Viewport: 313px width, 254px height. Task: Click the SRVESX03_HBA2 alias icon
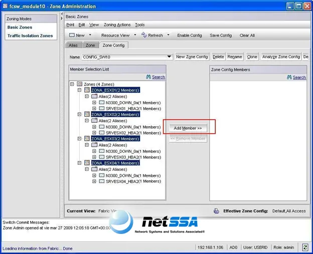pyautogui.click(x=102, y=157)
